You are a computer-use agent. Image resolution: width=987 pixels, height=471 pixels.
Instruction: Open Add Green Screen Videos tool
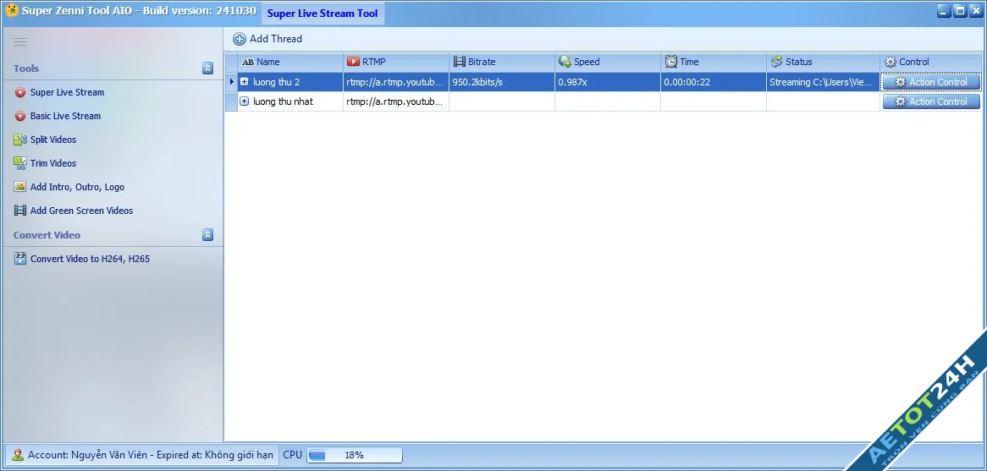(x=82, y=211)
